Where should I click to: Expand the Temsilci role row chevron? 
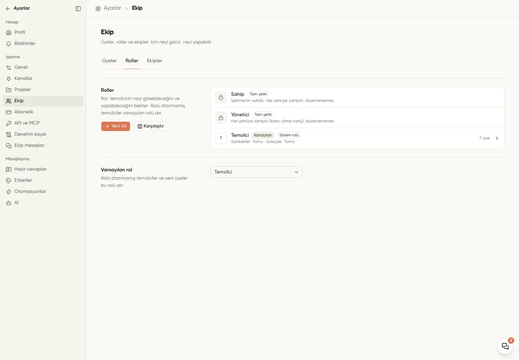click(497, 138)
